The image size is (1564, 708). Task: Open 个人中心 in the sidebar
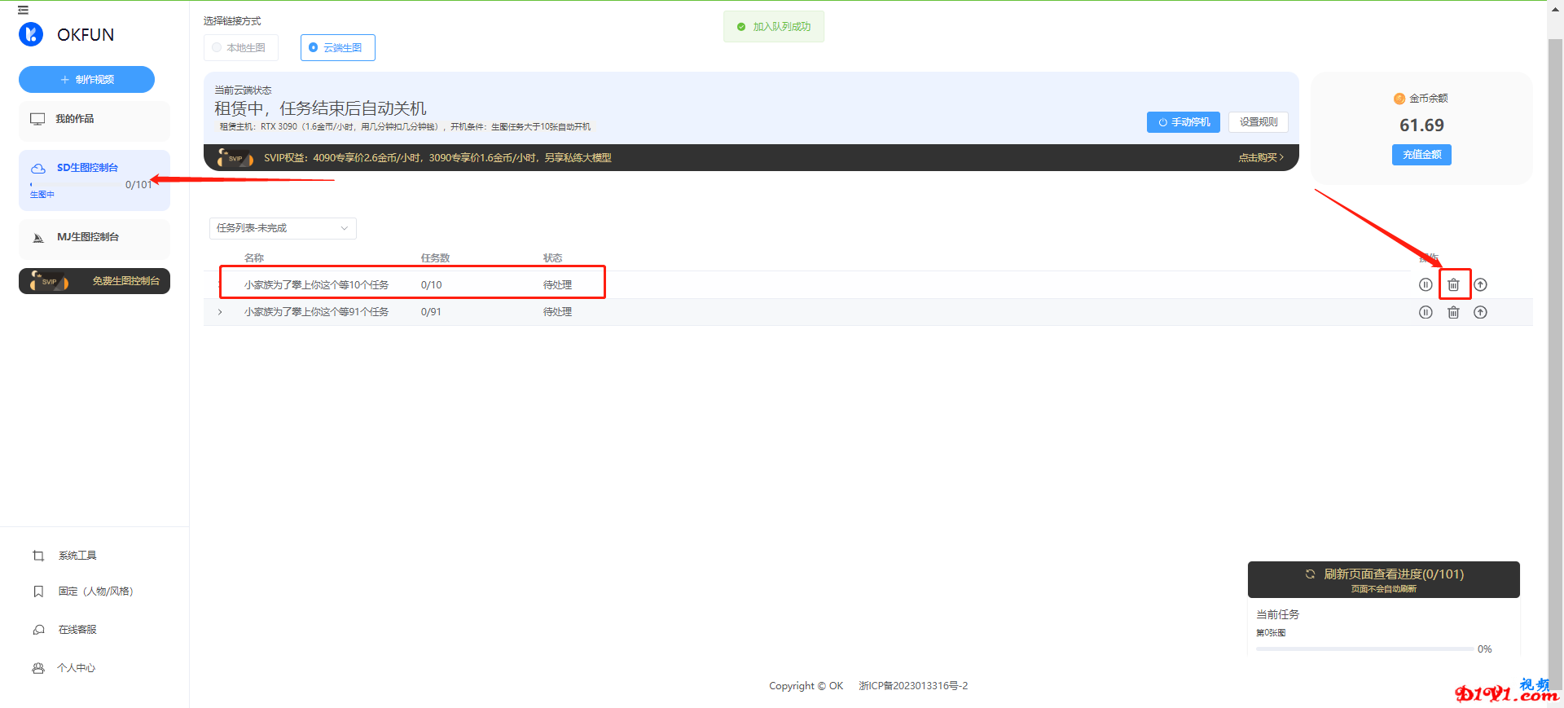[76, 668]
